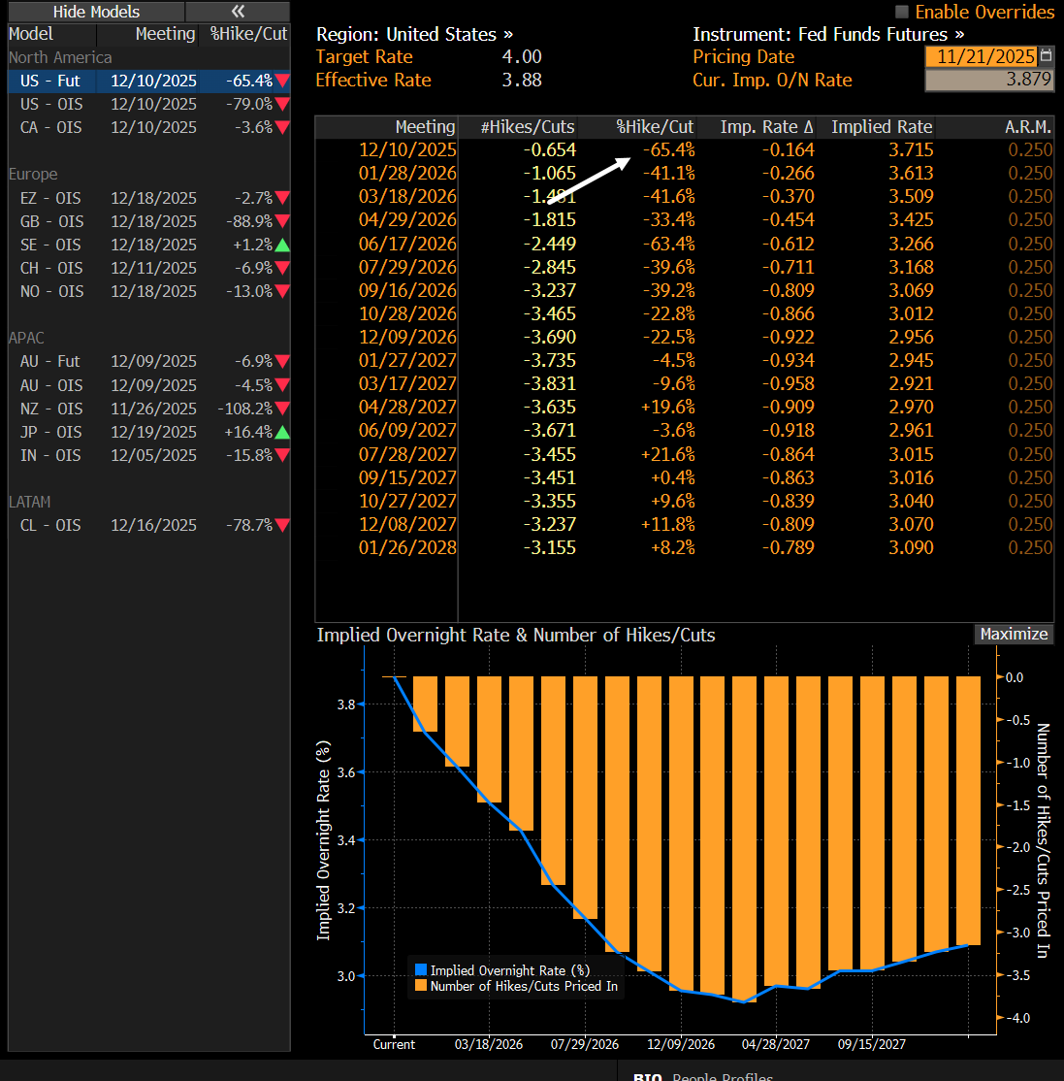
Task: Click the Meeting column header
Action: (425, 126)
